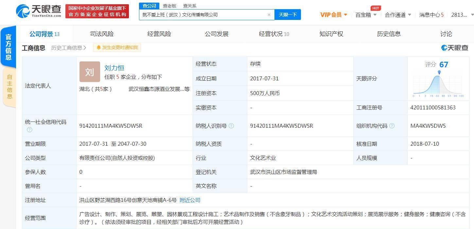Select the 查公司 search tab
Image resolution: width=474 pixels, height=229 pixels.
[x=149, y=6]
